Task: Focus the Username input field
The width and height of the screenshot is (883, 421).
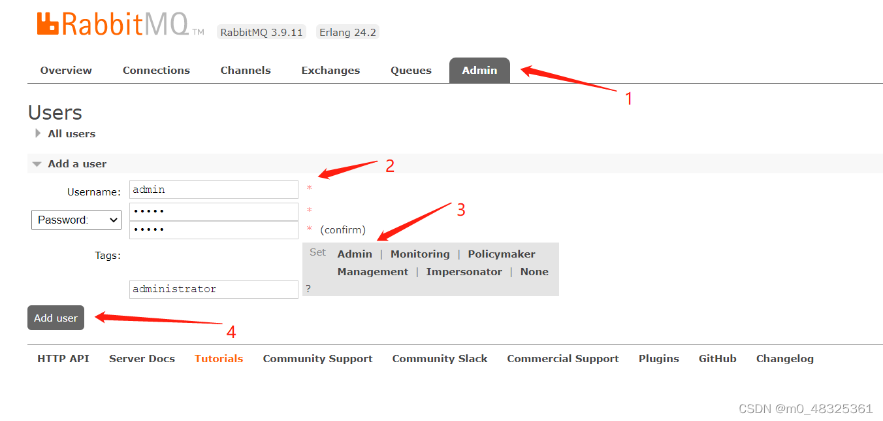Action: pyautogui.click(x=214, y=190)
